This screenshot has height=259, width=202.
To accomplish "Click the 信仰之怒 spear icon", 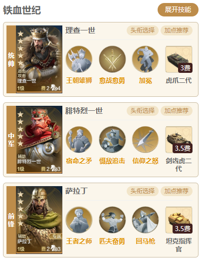I will pyautogui.click(x=145, y=140).
